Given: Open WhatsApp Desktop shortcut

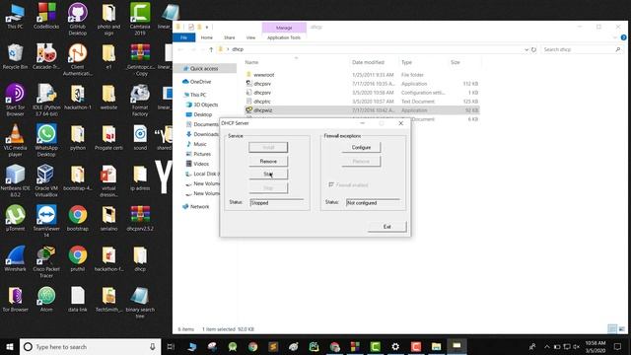Looking at the screenshot, I should [46, 140].
